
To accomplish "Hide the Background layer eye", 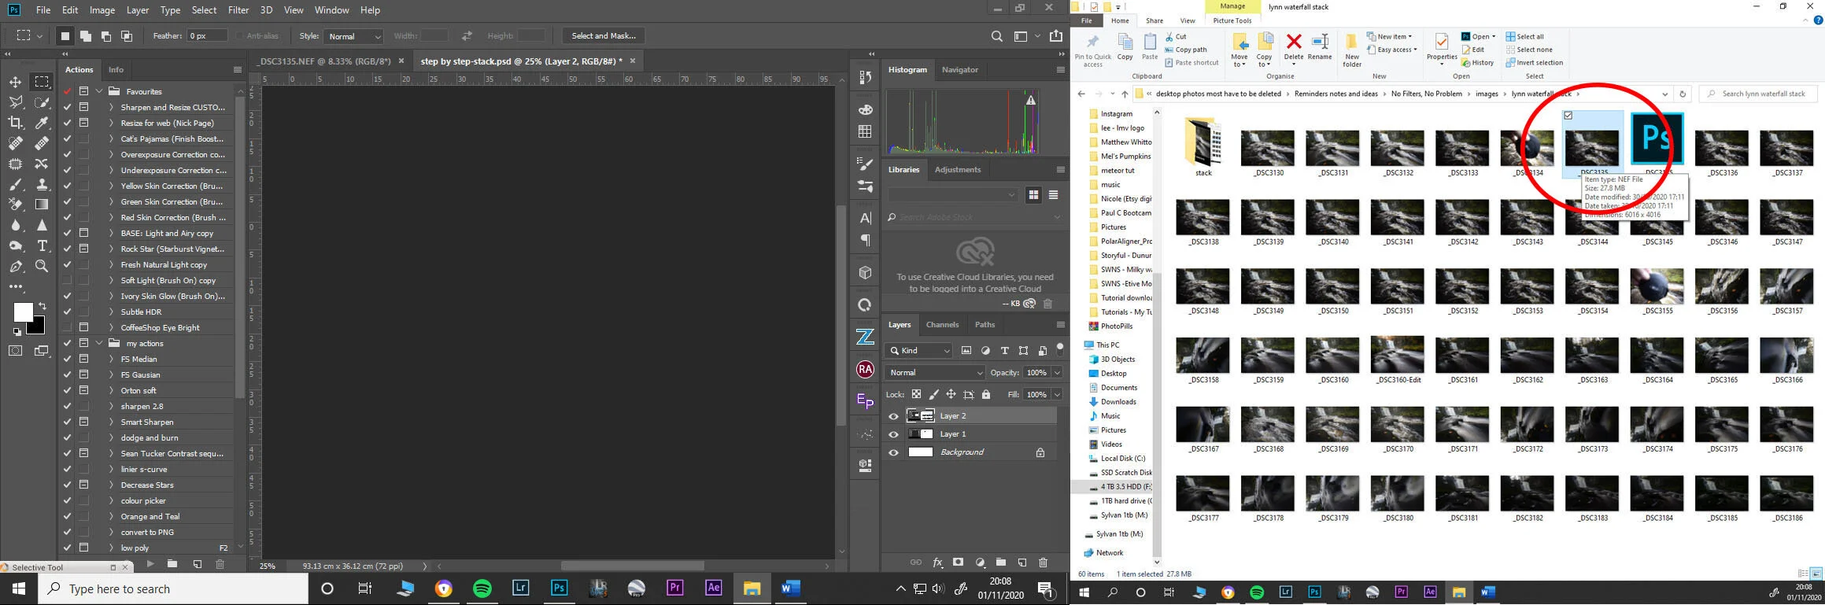I will [x=893, y=452].
